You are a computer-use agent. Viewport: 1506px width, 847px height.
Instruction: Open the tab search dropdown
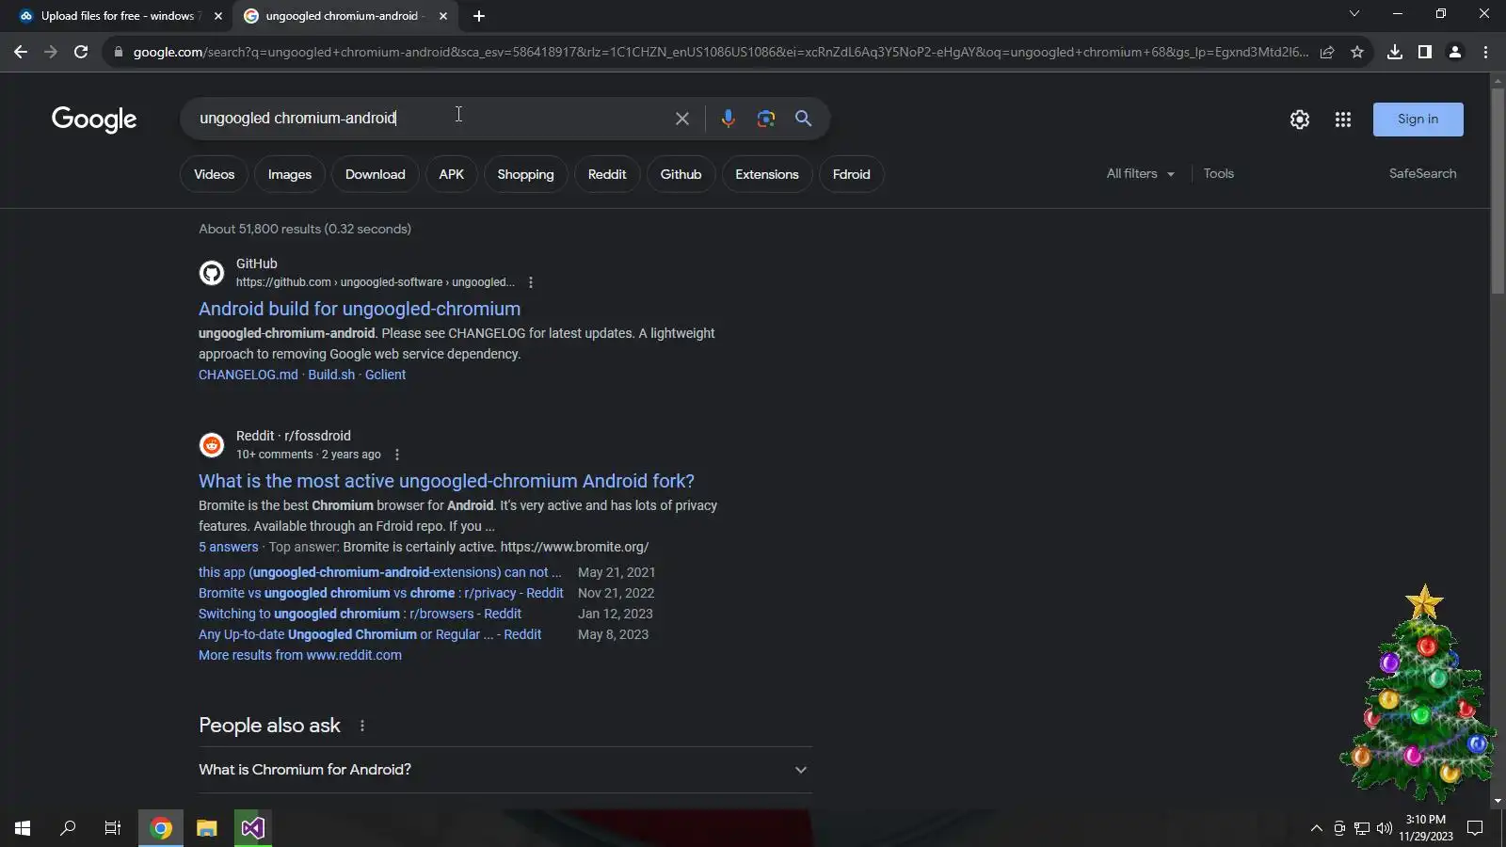coord(1354,14)
